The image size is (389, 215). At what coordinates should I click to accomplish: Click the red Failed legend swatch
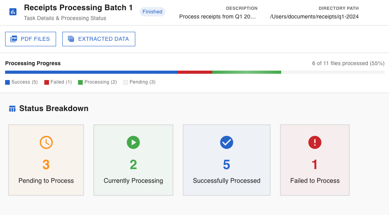click(x=47, y=82)
